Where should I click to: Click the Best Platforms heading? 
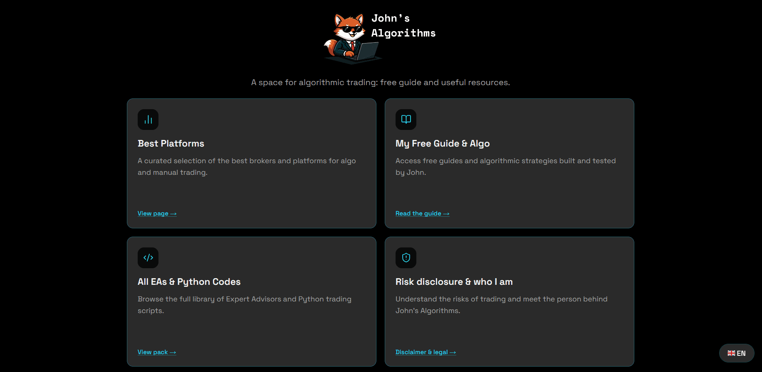(171, 143)
